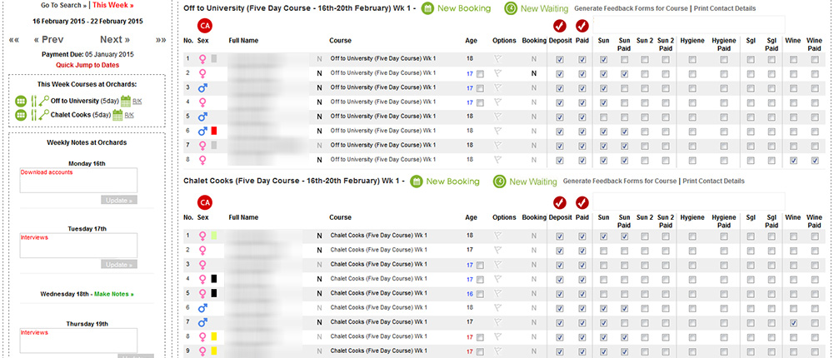
Task: Click New Waiting clock icon for Off to University
Action: [x=511, y=8]
